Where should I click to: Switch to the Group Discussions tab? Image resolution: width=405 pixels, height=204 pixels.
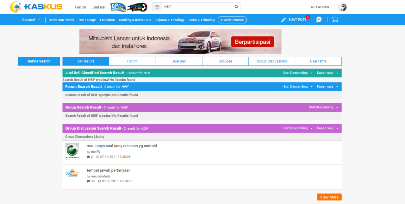tap(272, 61)
